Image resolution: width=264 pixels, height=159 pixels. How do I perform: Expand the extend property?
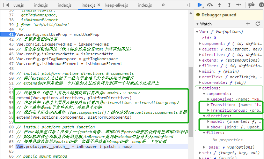coord(200,60)
